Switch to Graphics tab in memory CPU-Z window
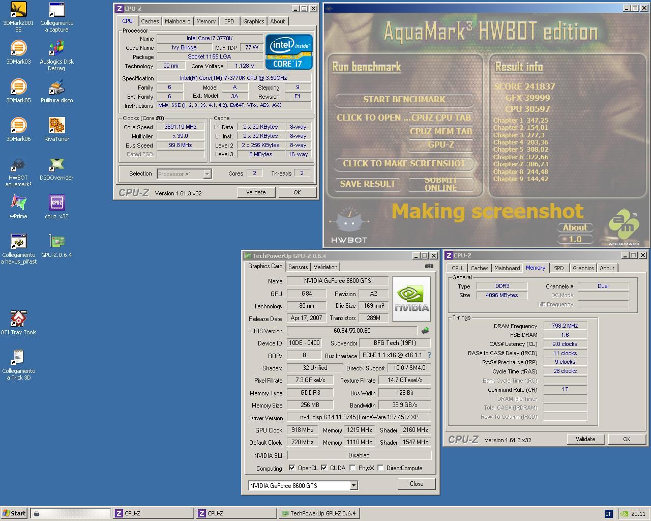The image size is (651, 521). tap(583, 268)
